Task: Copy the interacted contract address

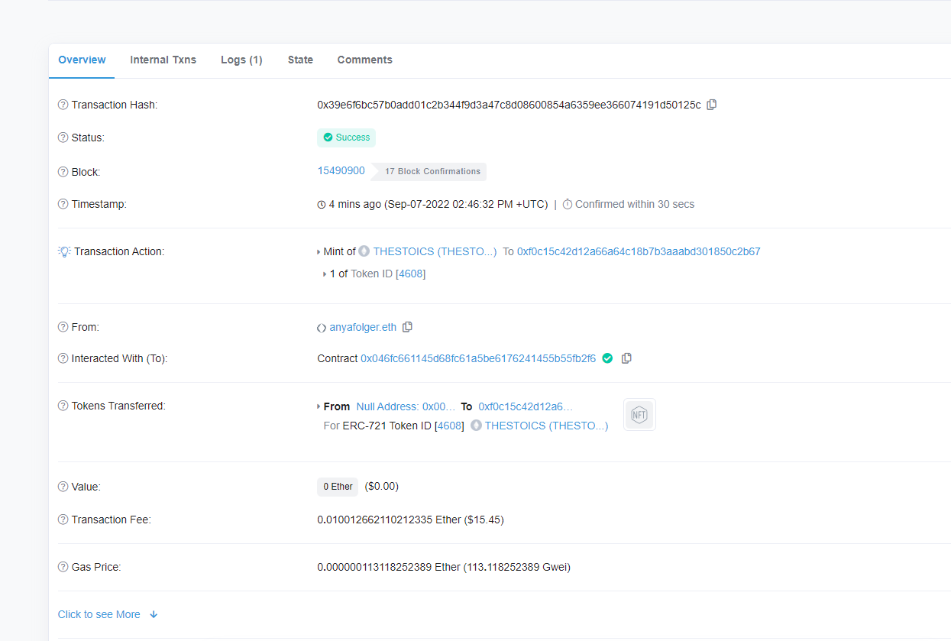Action: [x=626, y=358]
